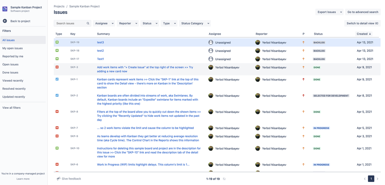This screenshot has width=385, height=185.
Task: Select the All issues filter
Action: coord(23,40)
